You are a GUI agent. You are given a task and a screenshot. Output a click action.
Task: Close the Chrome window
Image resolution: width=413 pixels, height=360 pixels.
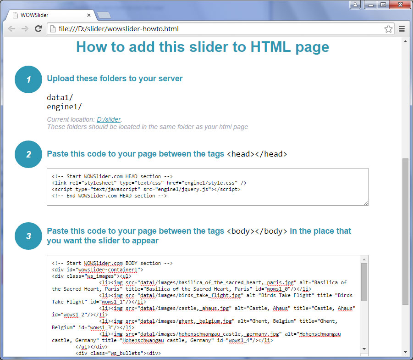click(x=400, y=5)
